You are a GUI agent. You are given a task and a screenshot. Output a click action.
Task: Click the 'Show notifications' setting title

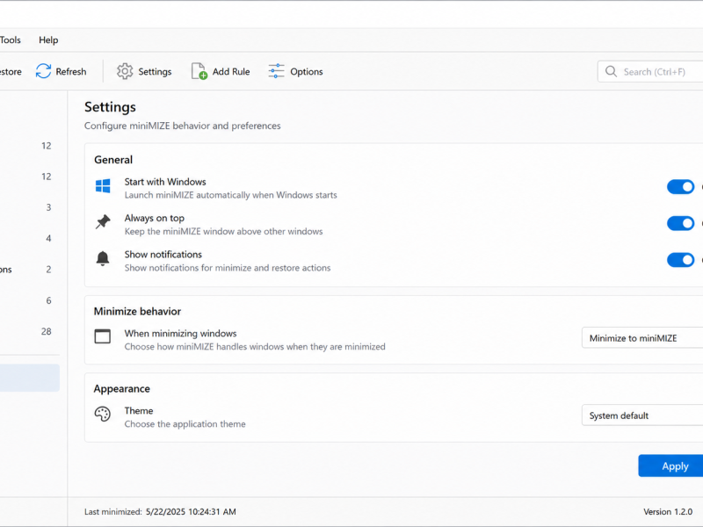pyautogui.click(x=163, y=254)
